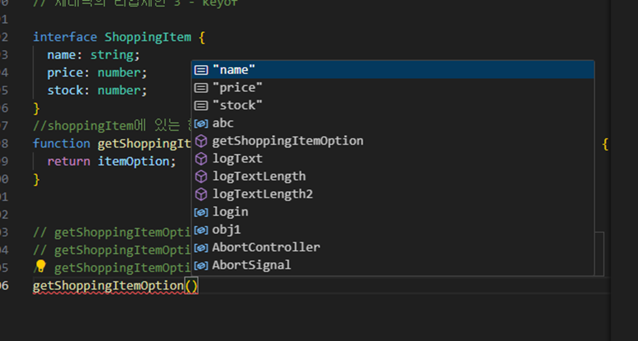Click the variable icon beside AbortSignal
This screenshot has width=638, height=341.
pos(201,265)
